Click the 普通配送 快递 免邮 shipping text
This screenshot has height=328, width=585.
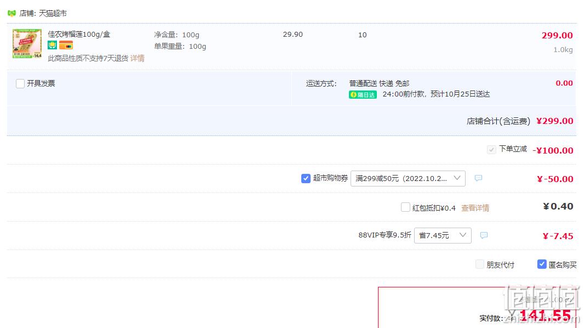pos(379,83)
